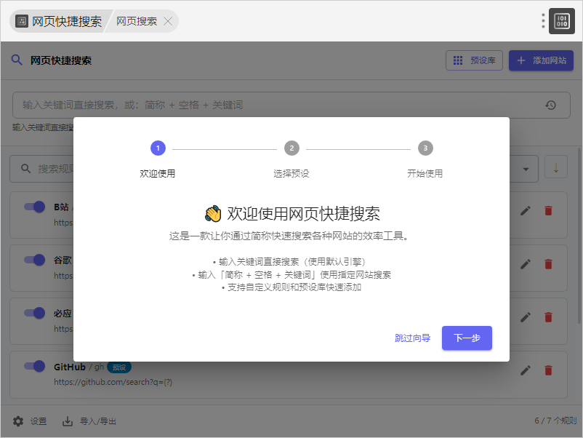Click the search history clock icon

(x=551, y=105)
